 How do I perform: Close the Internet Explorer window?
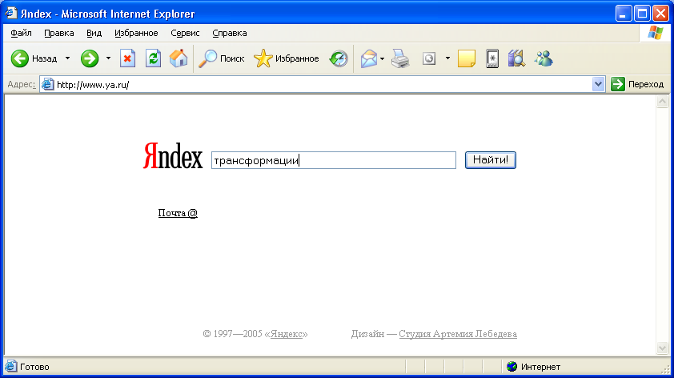click(660, 14)
